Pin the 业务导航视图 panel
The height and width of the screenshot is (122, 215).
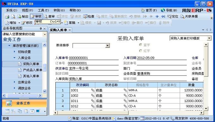click(41, 29)
